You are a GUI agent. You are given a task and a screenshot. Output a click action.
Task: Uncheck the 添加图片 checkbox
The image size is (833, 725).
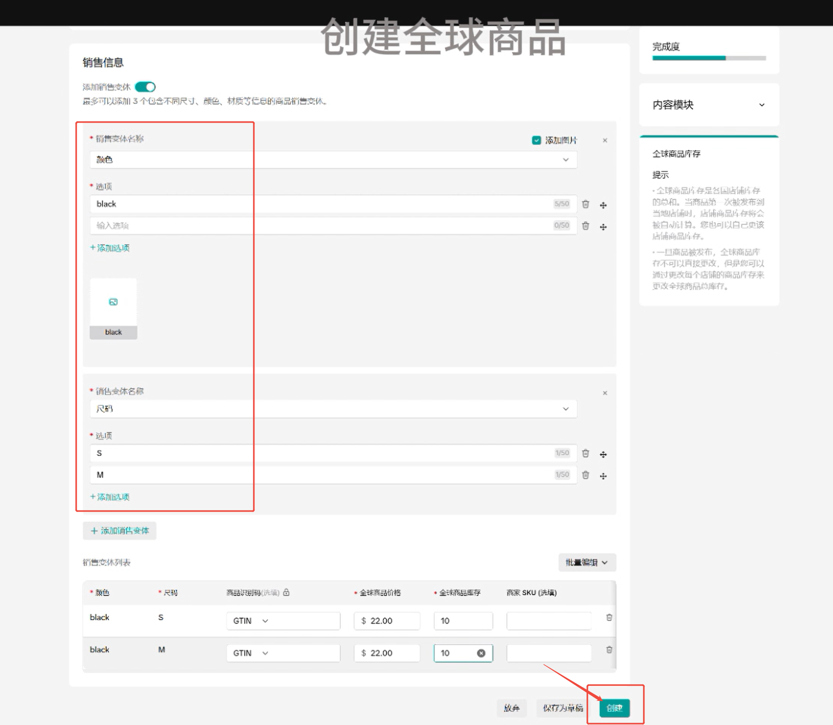[x=537, y=141]
